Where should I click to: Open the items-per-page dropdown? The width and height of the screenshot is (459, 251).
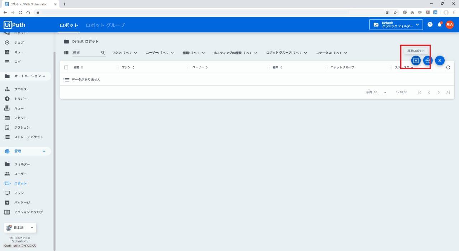[380, 92]
